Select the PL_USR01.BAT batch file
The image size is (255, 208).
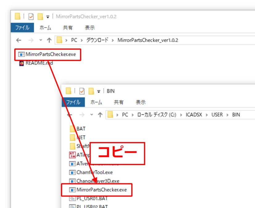(x=91, y=198)
